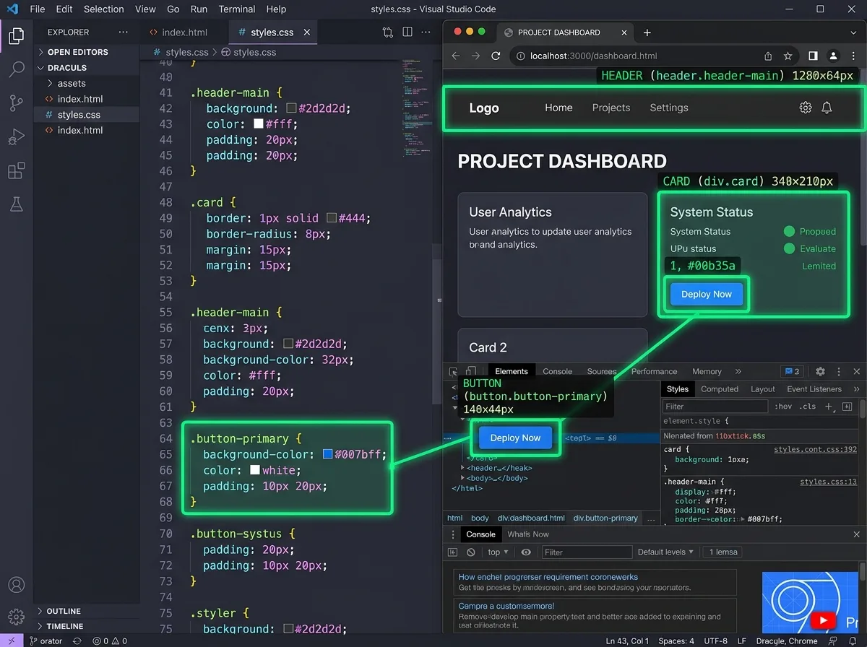The width and height of the screenshot is (867, 647).
Task: Open the Source Control view
Action: (16, 103)
